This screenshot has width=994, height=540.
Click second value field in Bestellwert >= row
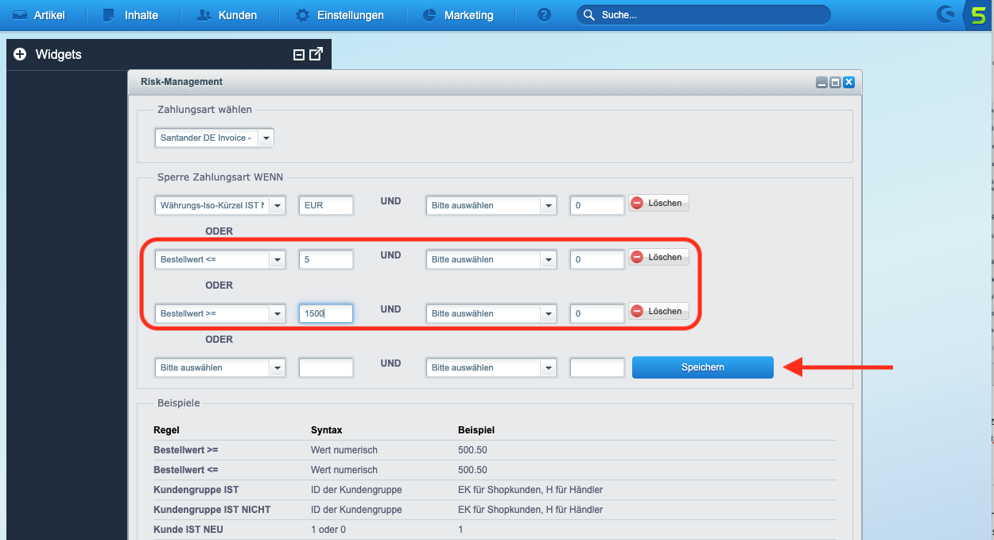[597, 313]
